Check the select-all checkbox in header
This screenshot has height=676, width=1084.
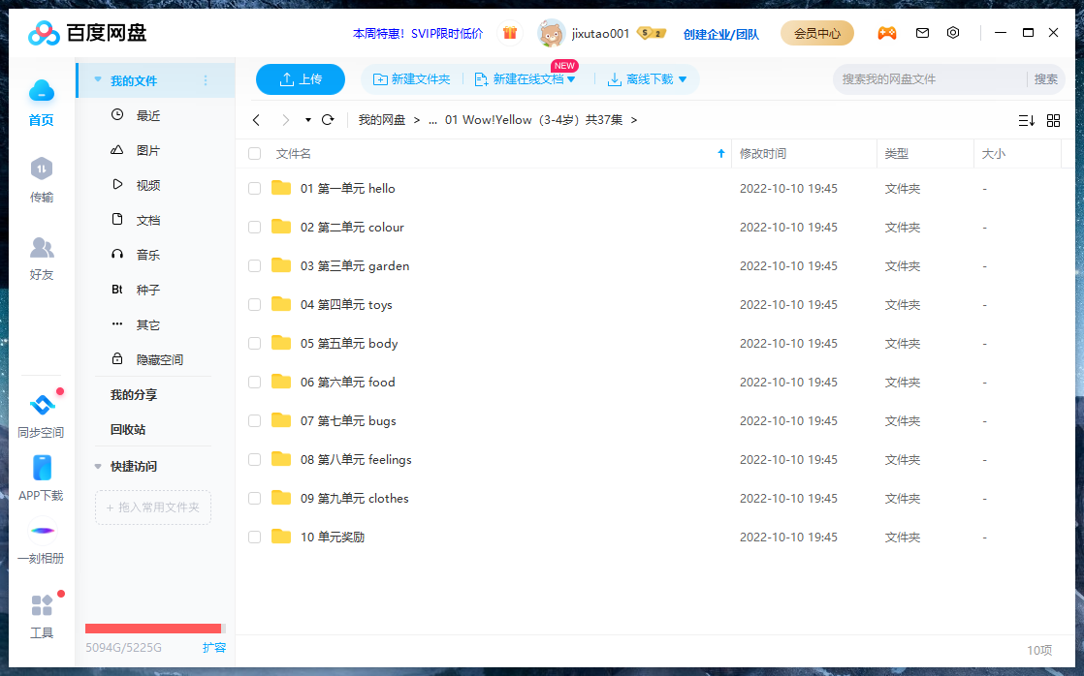254,153
